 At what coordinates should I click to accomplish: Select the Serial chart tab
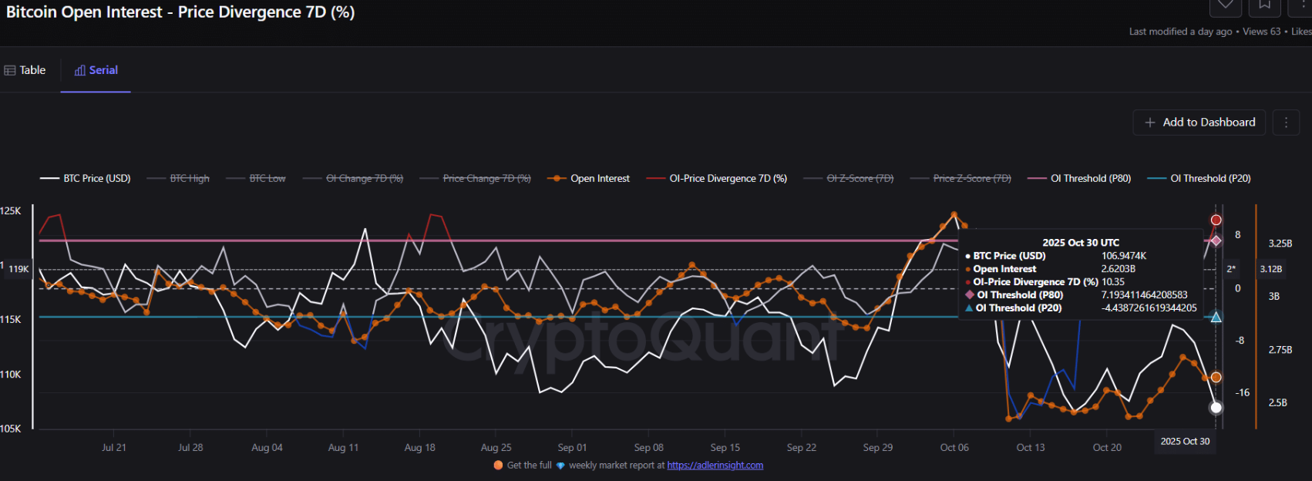pyautogui.click(x=96, y=70)
